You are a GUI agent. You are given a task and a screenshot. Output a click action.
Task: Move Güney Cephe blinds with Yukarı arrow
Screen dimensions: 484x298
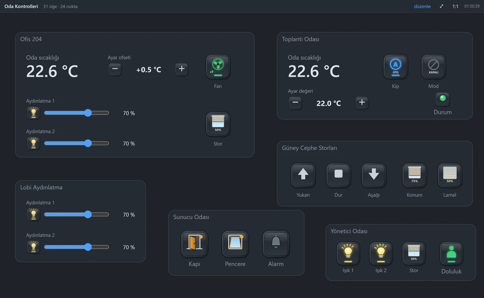click(x=303, y=175)
